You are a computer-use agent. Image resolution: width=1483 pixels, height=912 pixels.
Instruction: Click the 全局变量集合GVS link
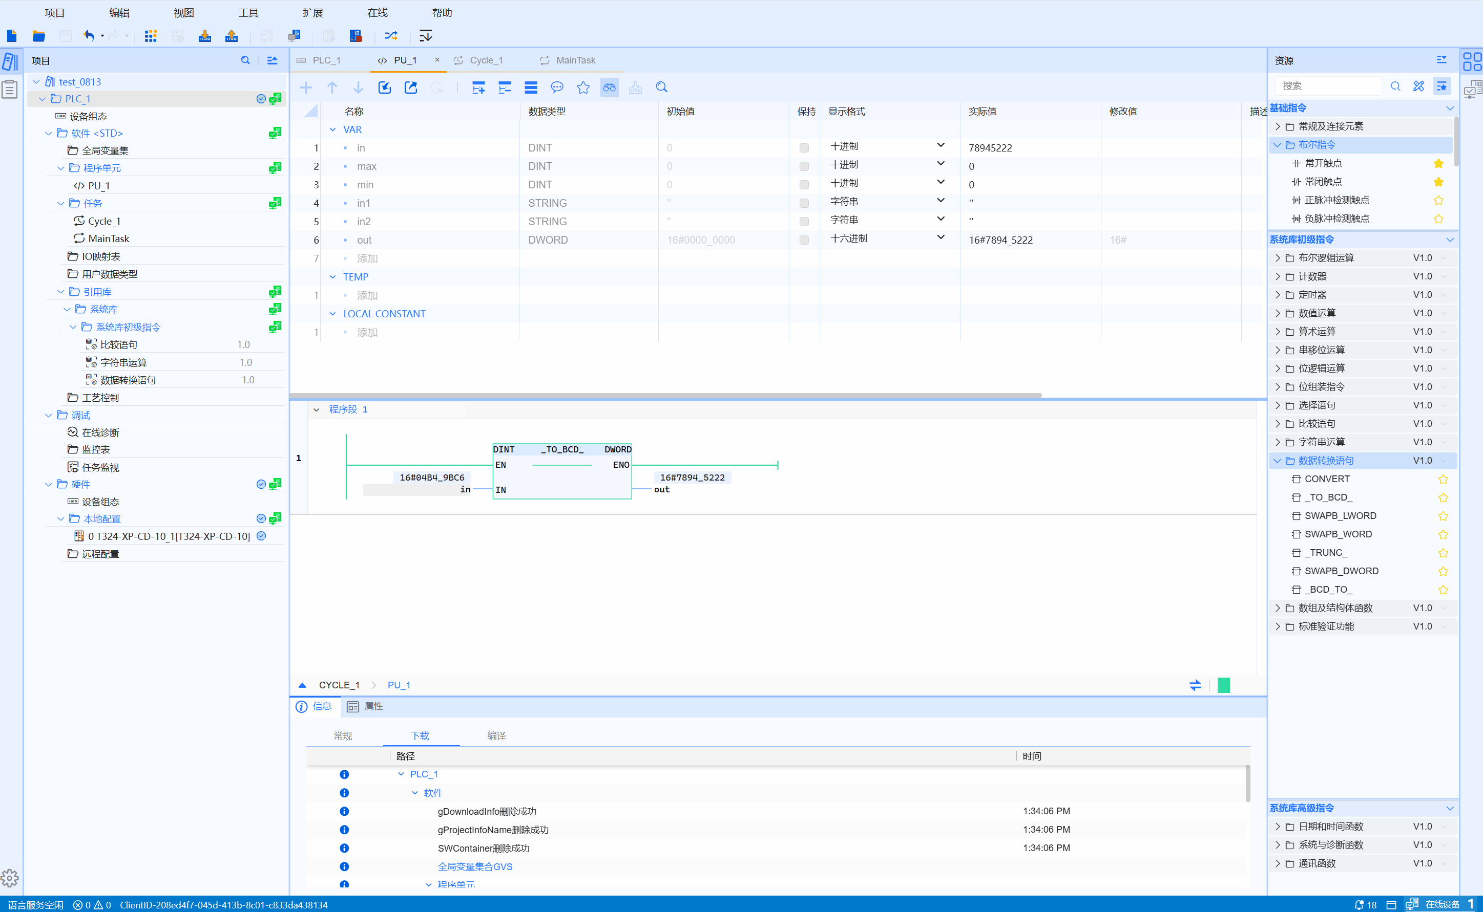pyautogui.click(x=474, y=867)
